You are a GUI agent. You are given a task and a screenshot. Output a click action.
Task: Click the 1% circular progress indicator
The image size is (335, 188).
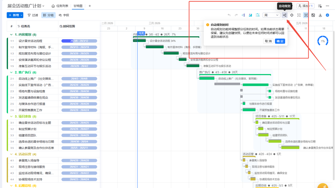click(322, 41)
